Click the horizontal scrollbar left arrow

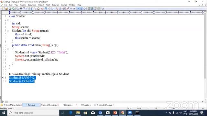pos(4,102)
